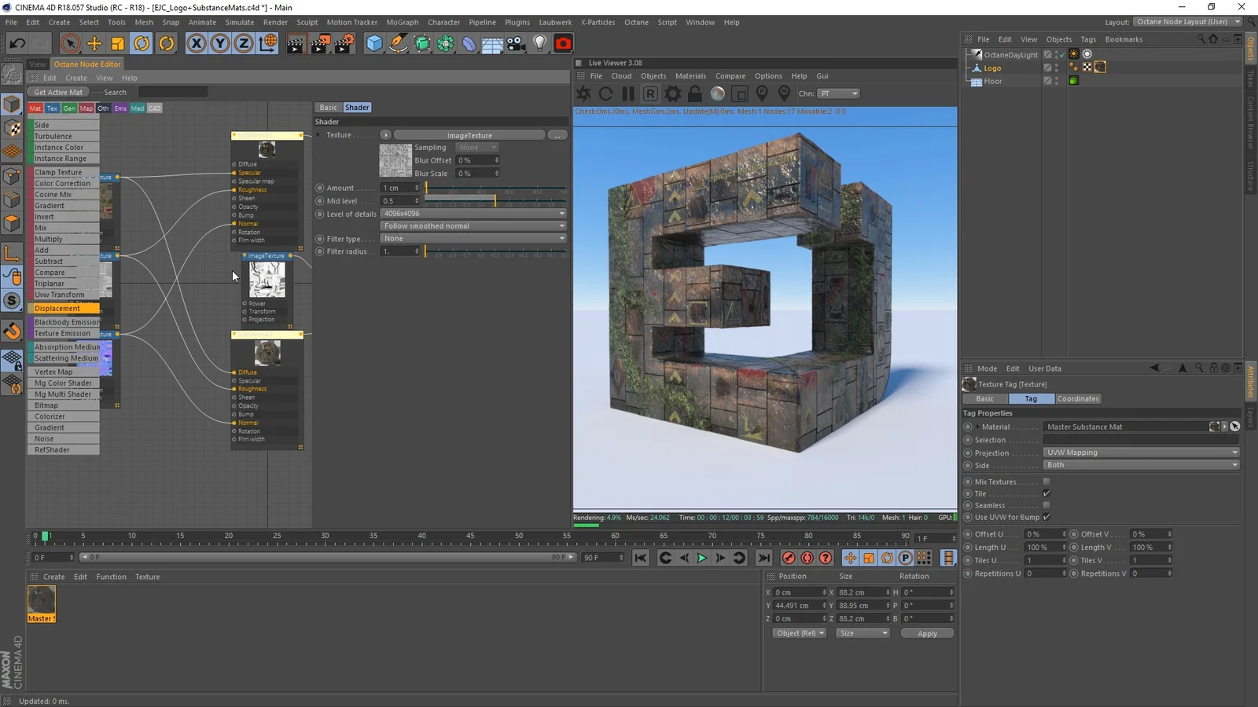The width and height of the screenshot is (1258, 707).
Task: Select the Lock resolution icon in Live Viewer
Action: click(694, 93)
